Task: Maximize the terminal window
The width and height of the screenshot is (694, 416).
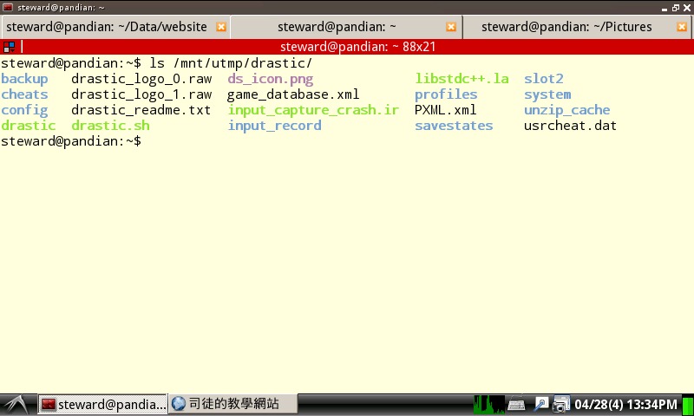Action: [676, 8]
